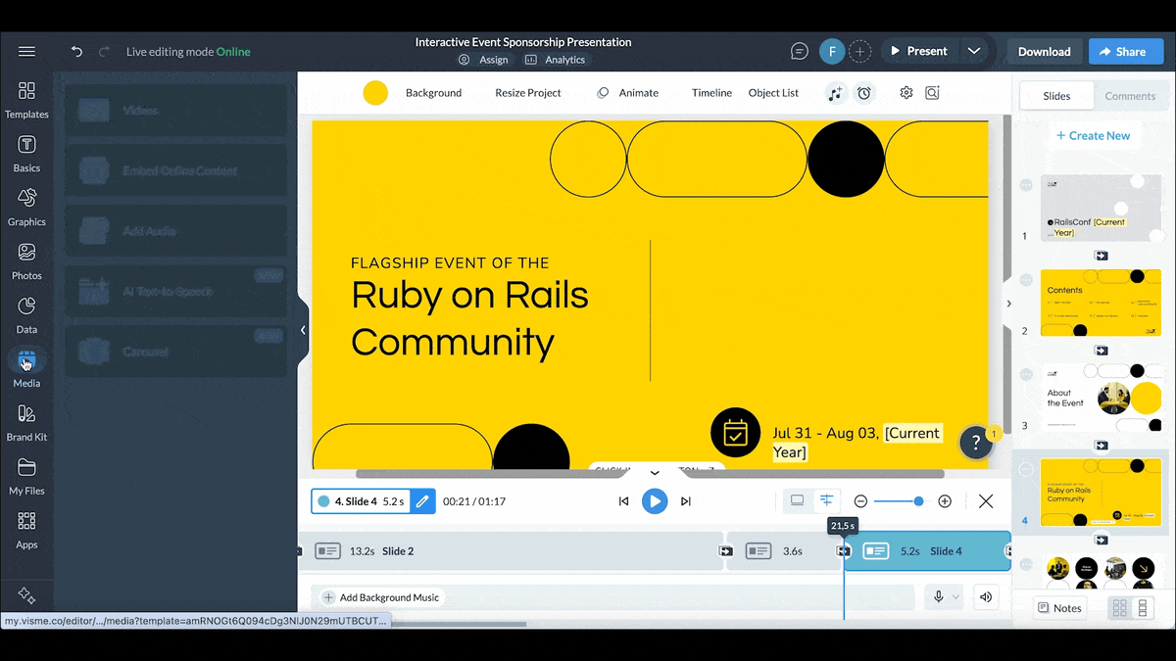This screenshot has width=1176, height=661.
Task: Skip to the next slide
Action: [686, 501]
